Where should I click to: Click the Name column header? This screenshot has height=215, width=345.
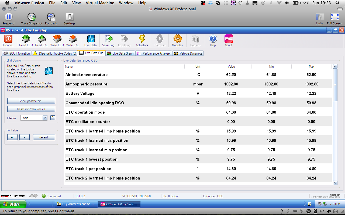click(x=124, y=67)
